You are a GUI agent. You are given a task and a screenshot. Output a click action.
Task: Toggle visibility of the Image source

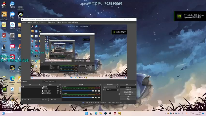coord(58,87)
